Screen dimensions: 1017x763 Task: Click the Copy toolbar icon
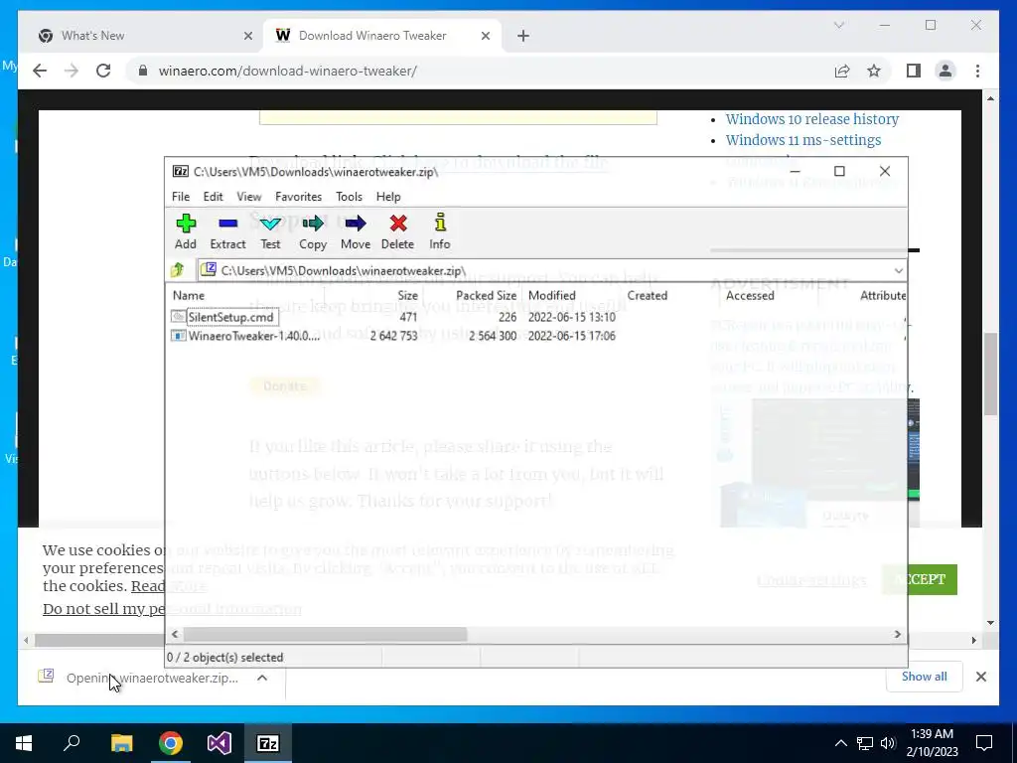(x=313, y=231)
